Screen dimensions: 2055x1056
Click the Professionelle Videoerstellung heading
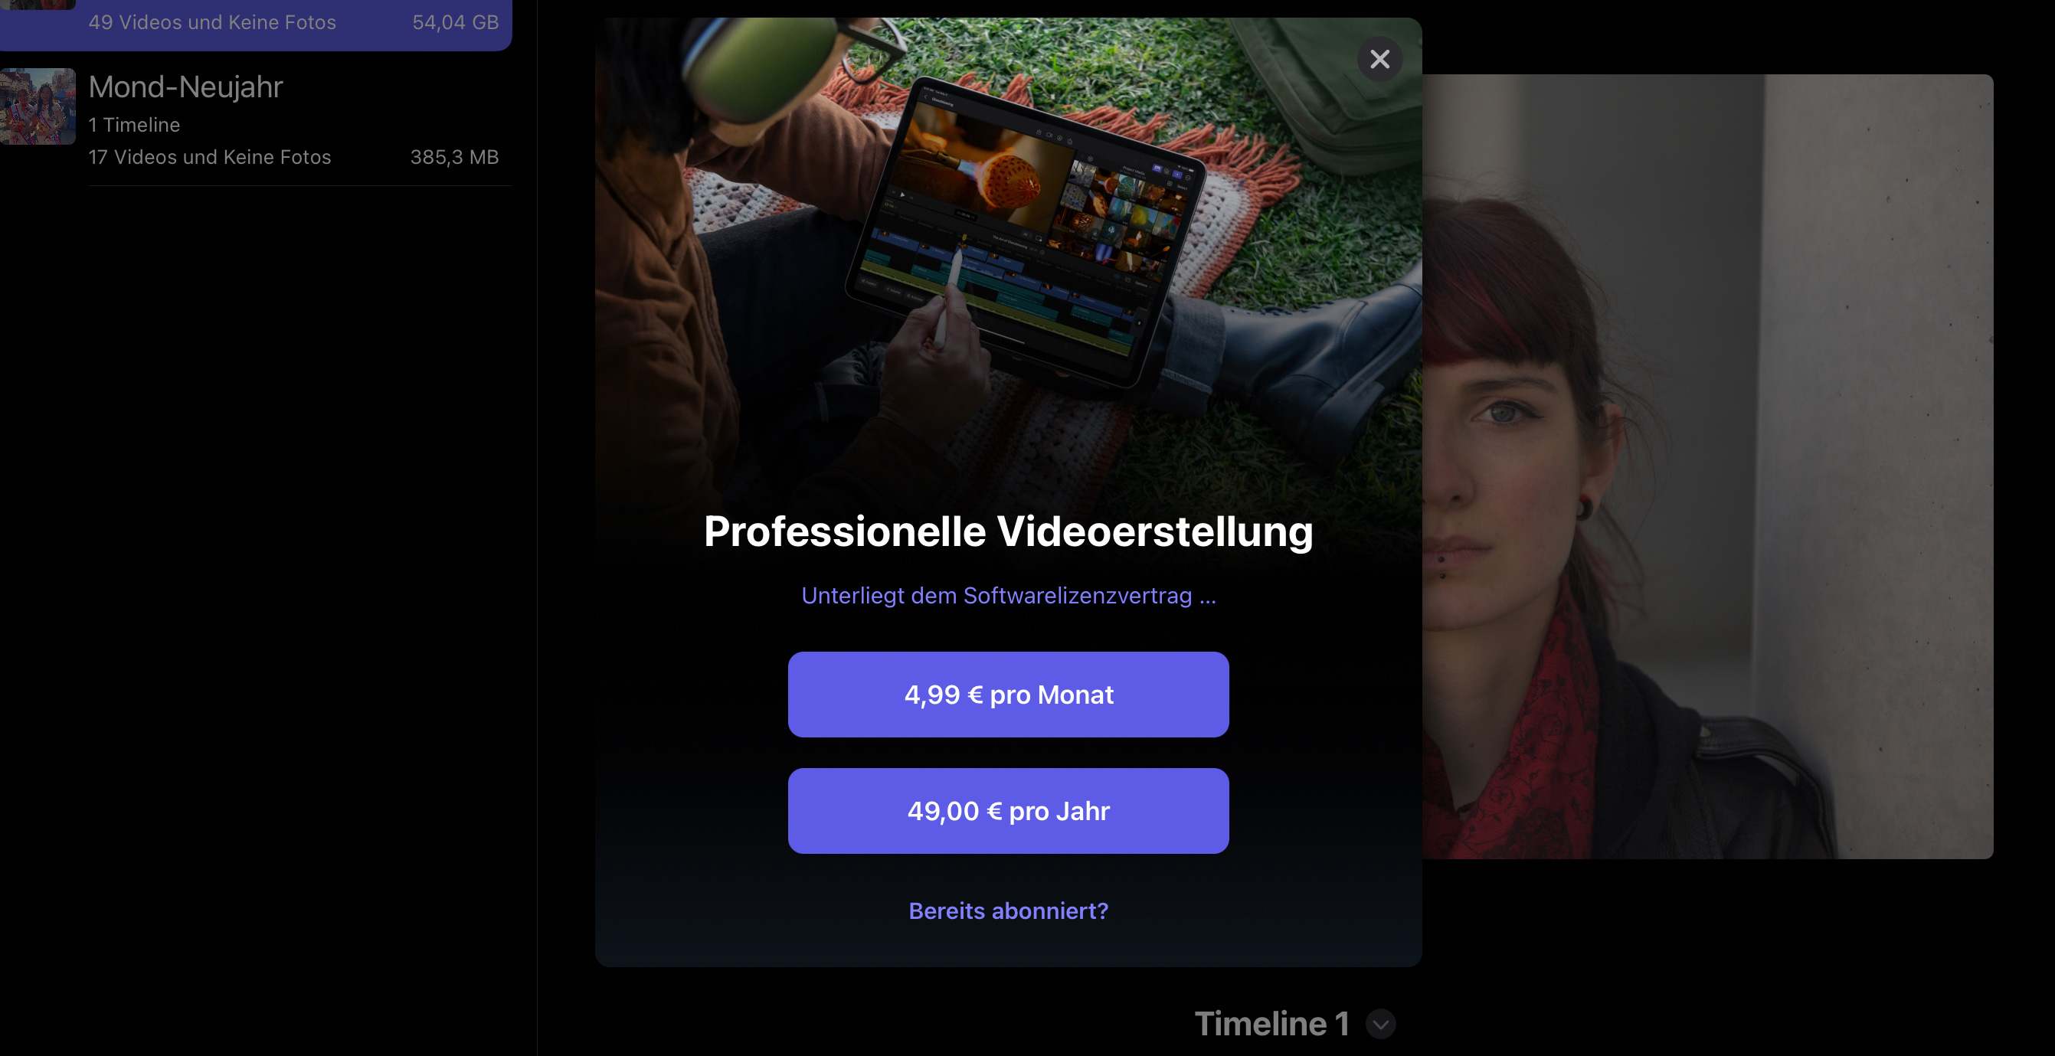[1007, 531]
